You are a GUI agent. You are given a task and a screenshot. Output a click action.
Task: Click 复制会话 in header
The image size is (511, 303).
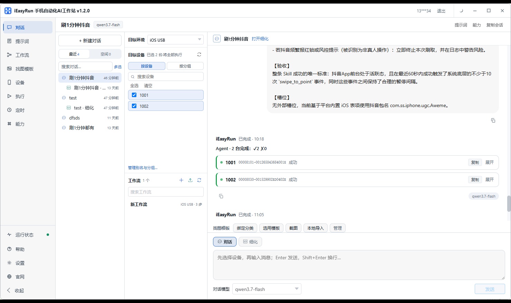click(x=495, y=25)
